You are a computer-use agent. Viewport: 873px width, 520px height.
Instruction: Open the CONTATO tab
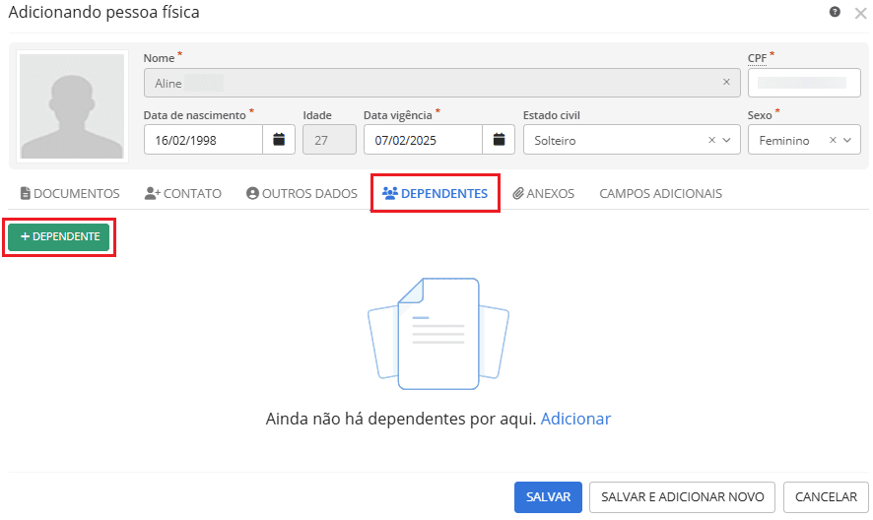tap(182, 193)
